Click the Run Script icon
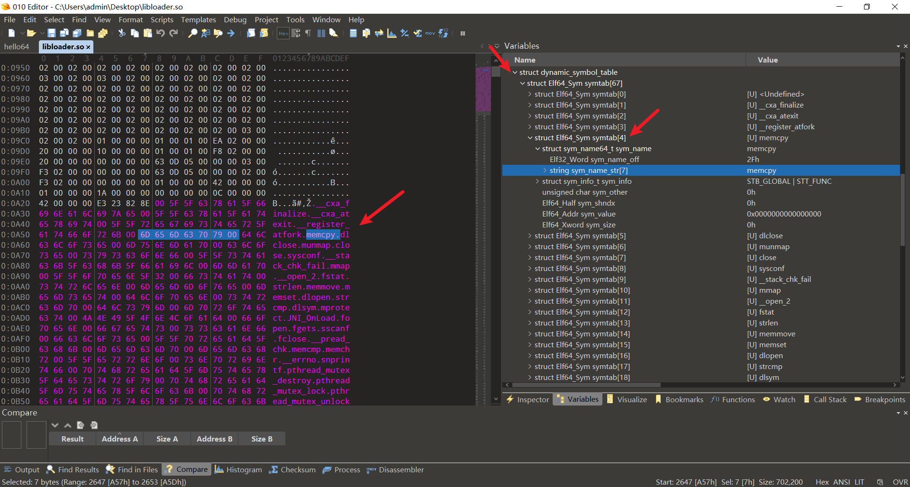 click(x=251, y=33)
